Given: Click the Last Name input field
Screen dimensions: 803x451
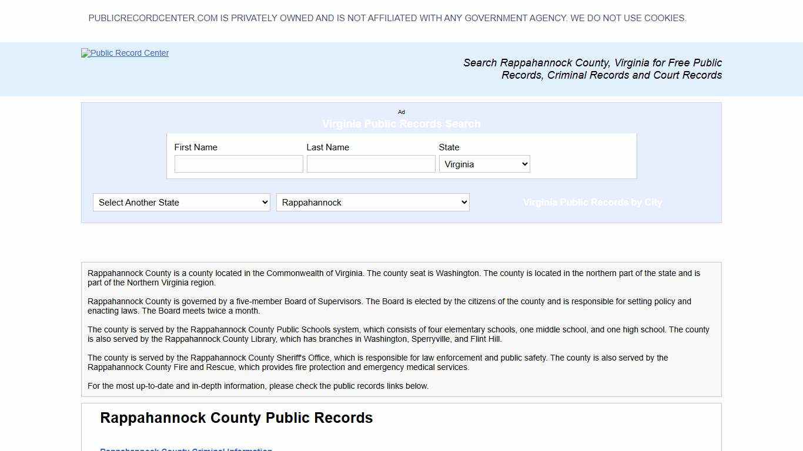Looking at the screenshot, I should (370, 164).
